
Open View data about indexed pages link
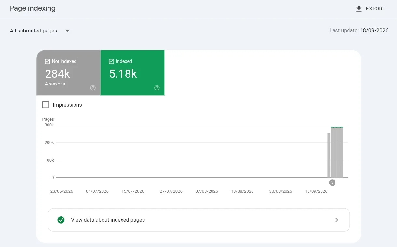199,220
